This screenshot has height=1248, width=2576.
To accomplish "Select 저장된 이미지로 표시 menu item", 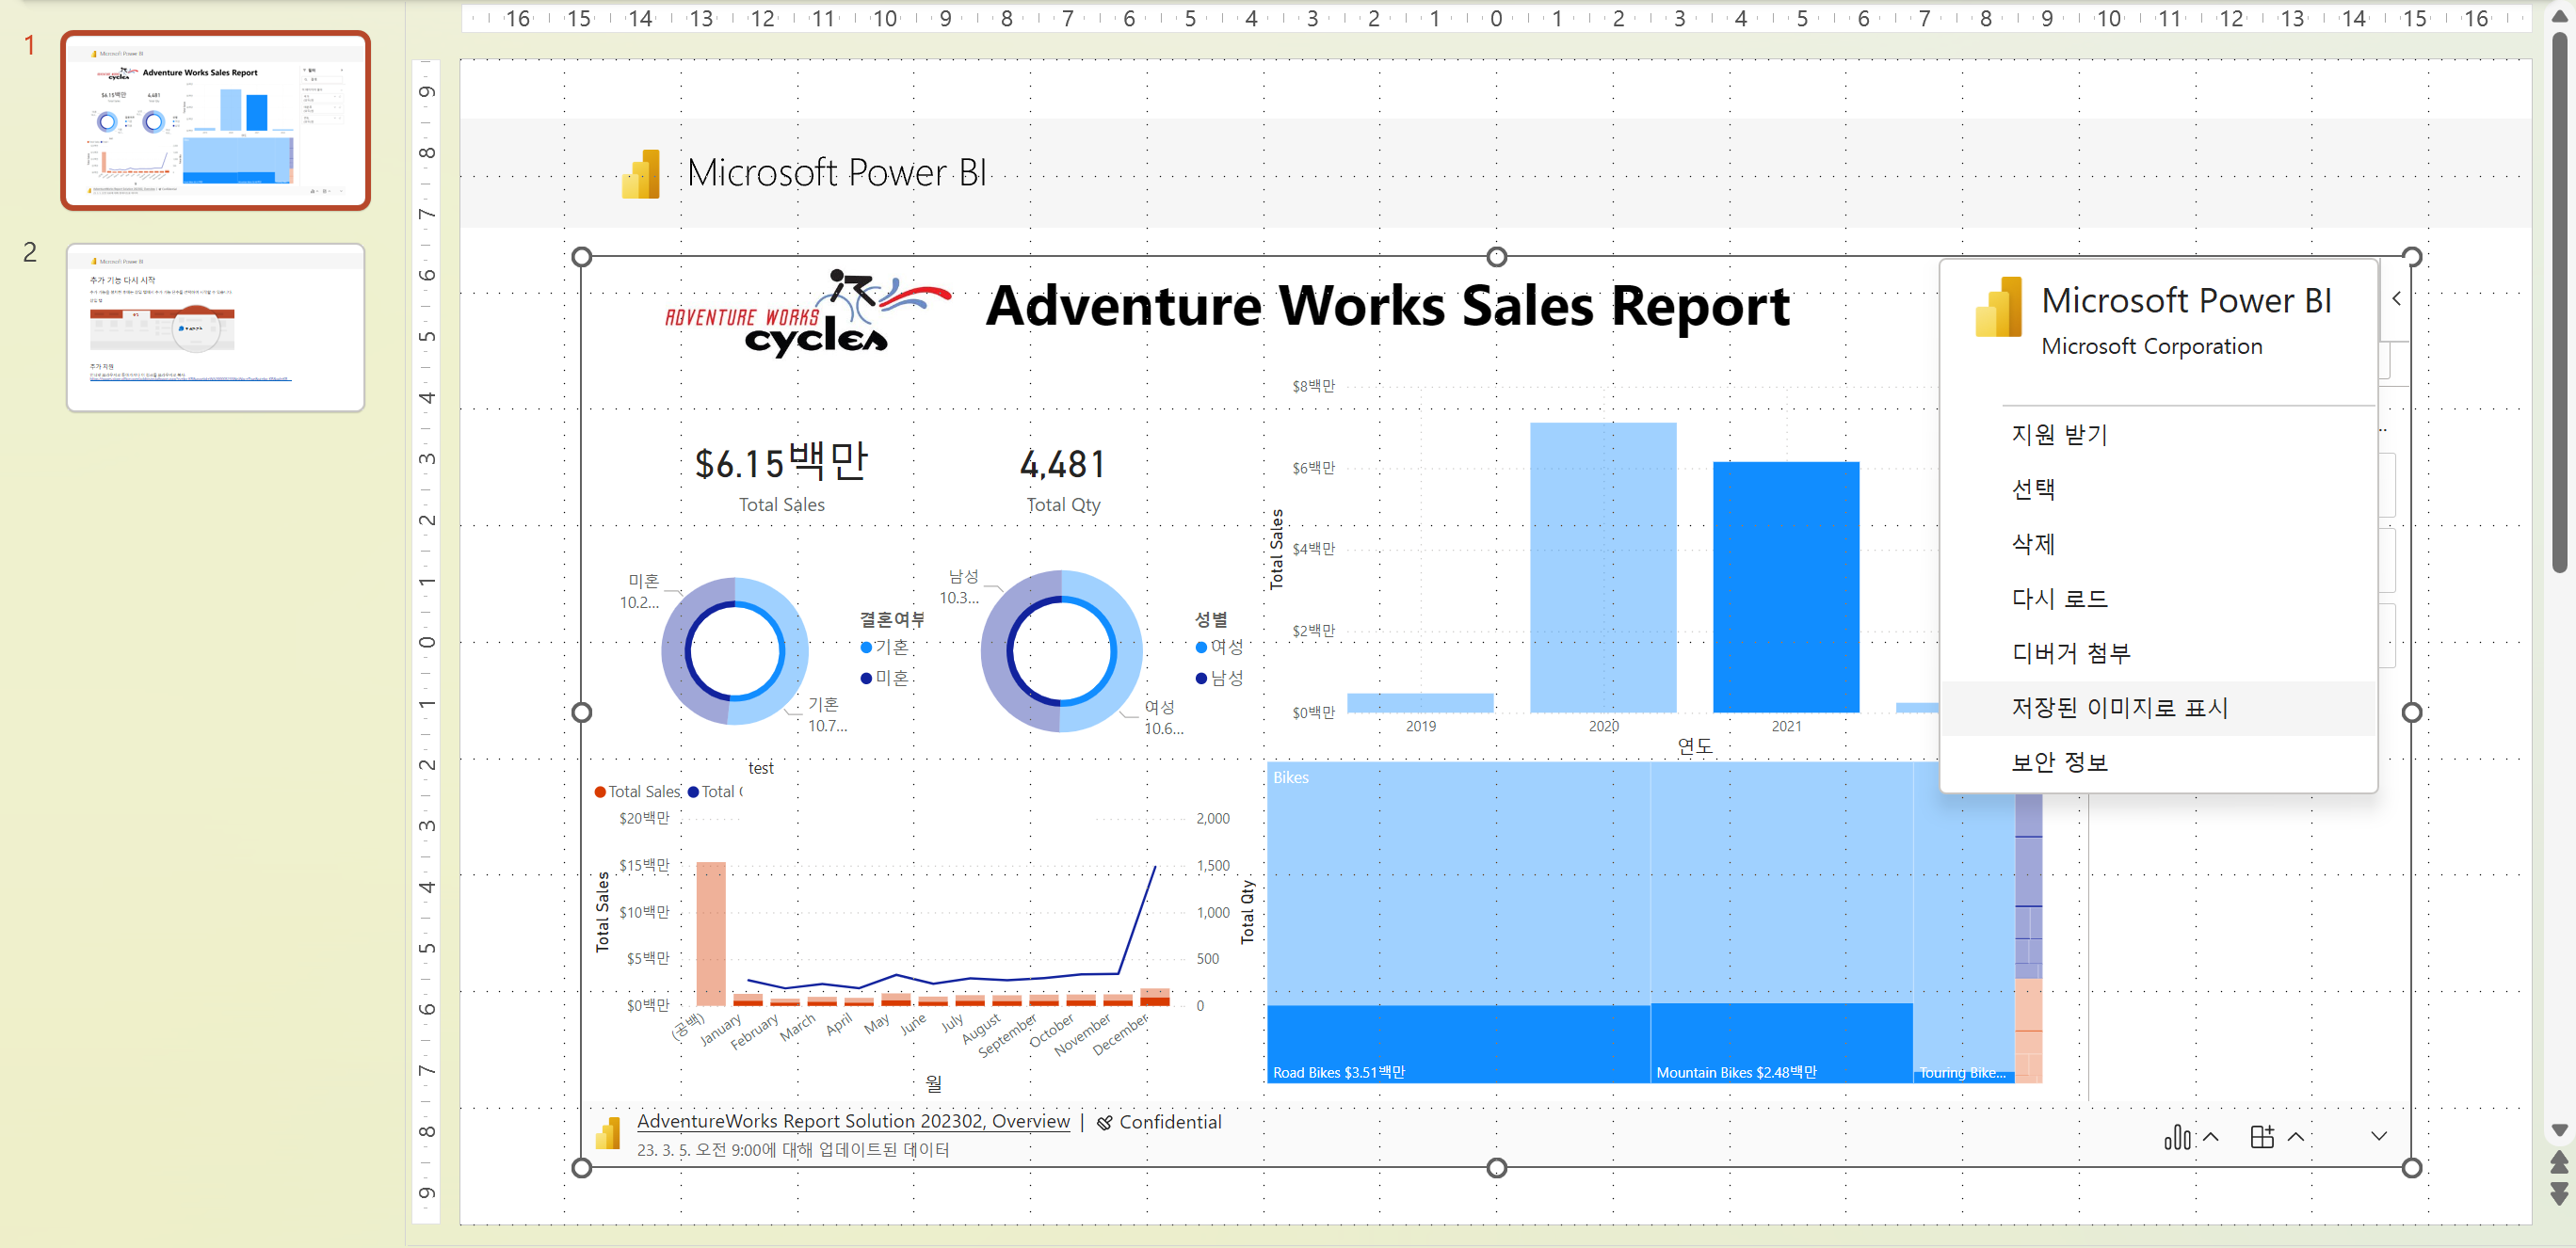I will (2119, 708).
